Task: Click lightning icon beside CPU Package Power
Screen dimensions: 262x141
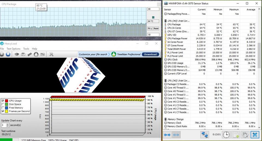Action: click(x=165, y=38)
